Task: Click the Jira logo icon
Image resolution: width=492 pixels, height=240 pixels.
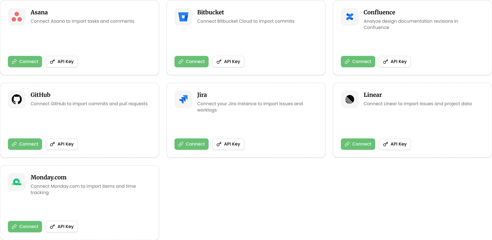Action: pyautogui.click(x=183, y=99)
